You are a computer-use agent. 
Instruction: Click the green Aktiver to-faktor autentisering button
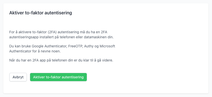[58, 77]
